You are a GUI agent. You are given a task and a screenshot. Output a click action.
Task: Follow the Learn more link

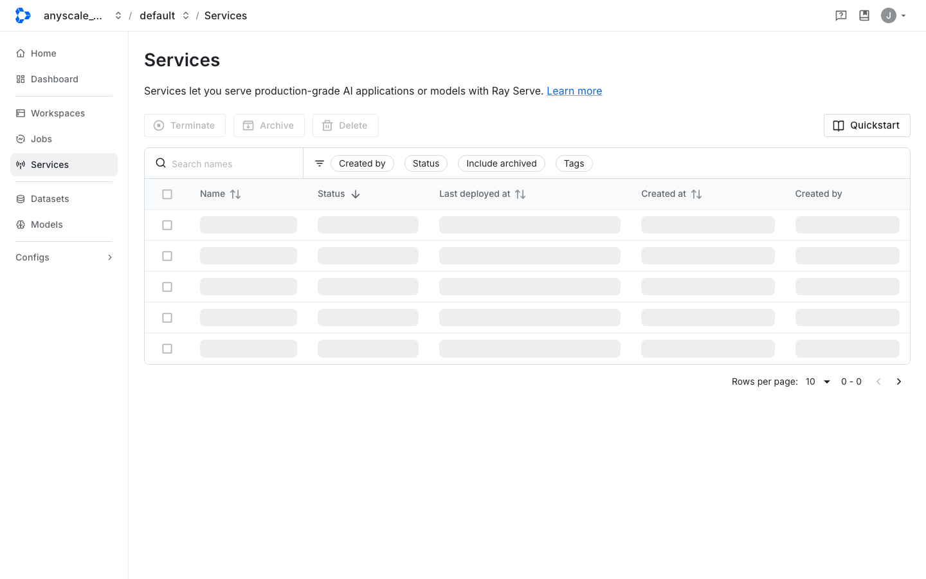574,91
